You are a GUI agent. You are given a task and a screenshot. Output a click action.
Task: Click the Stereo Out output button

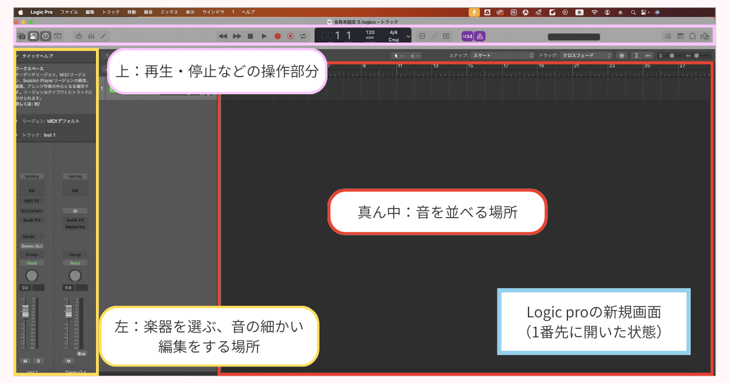pos(32,246)
